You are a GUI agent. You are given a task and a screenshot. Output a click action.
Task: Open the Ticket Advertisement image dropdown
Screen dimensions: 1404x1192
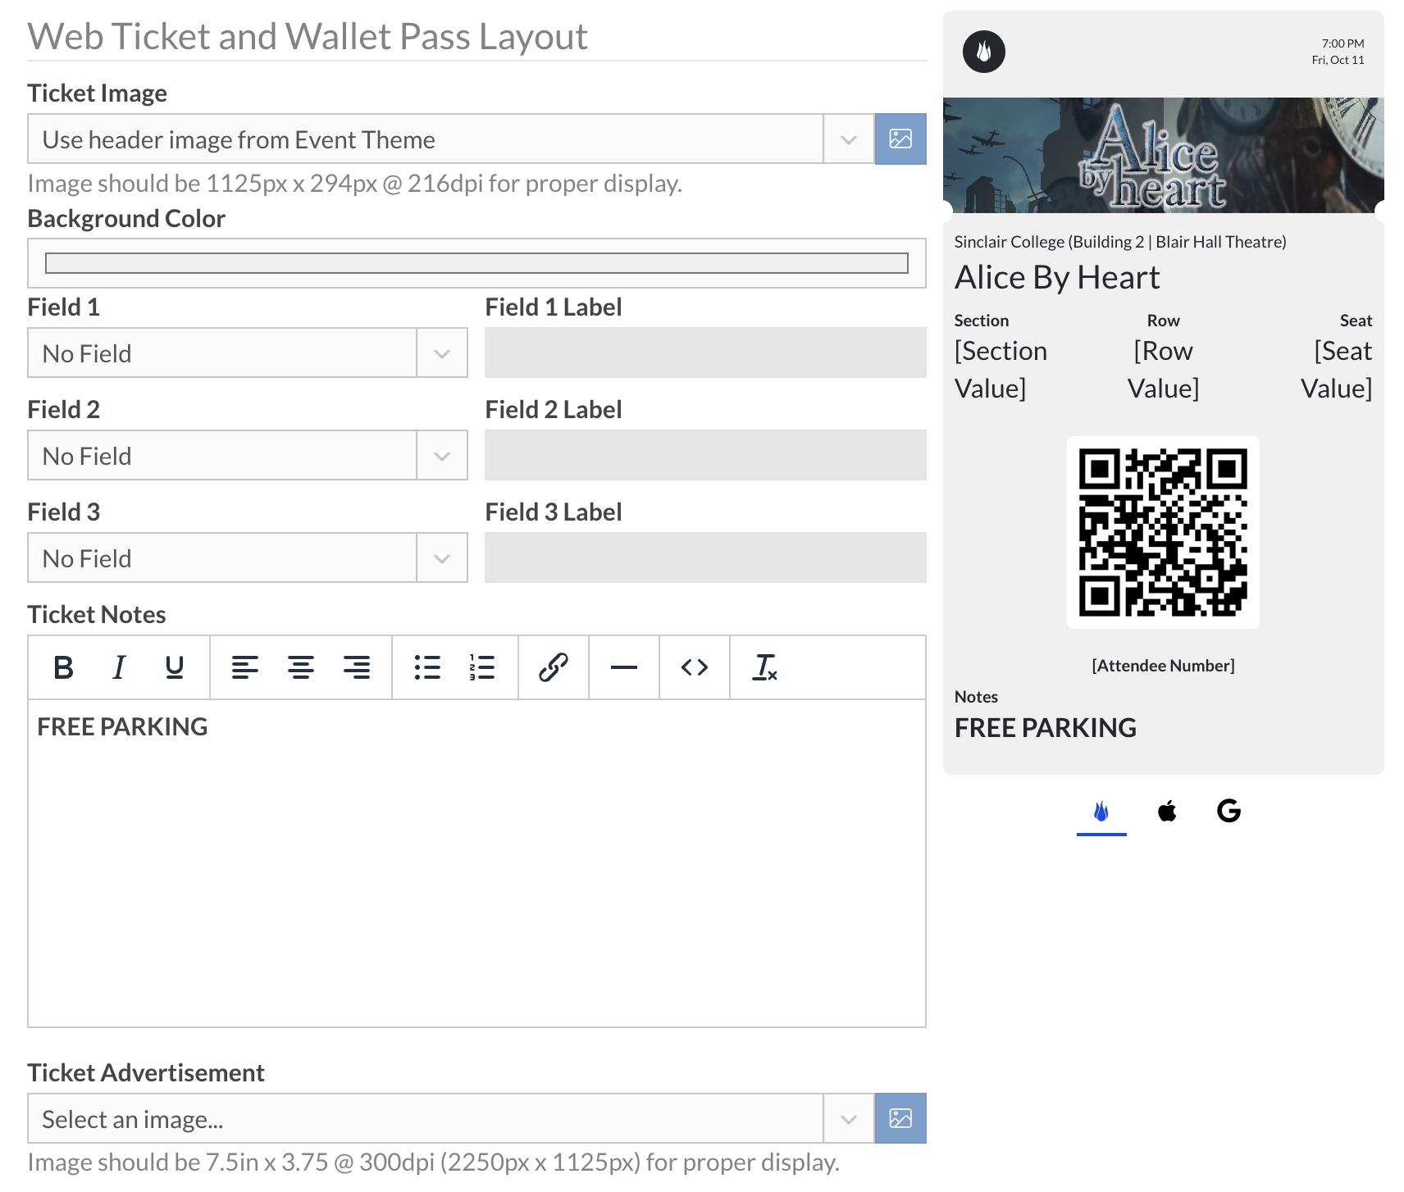pos(450,1118)
